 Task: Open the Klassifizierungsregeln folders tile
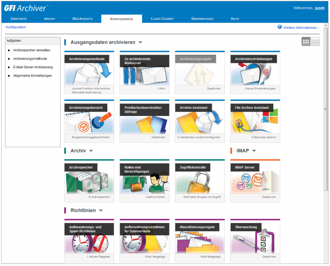(x=200, y=241)
